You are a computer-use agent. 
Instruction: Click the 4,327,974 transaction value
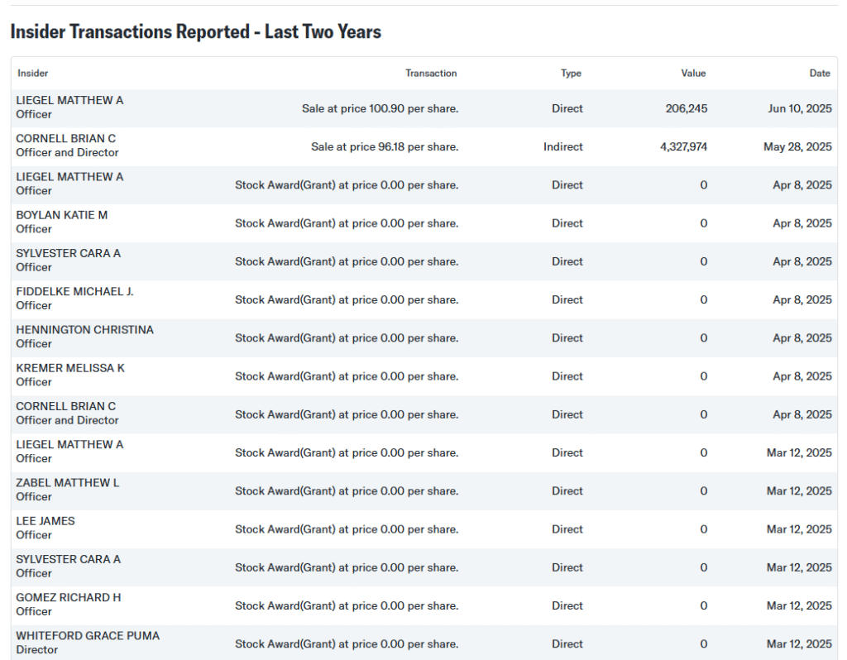(683, 146)
